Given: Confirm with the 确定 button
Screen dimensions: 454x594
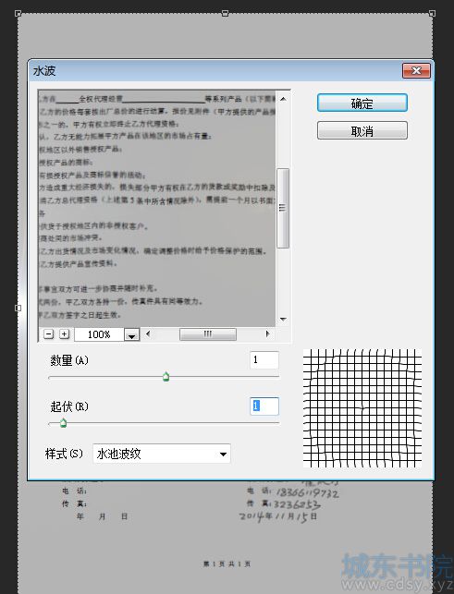Looking at the screenshot, I should (x=362, y=103).
